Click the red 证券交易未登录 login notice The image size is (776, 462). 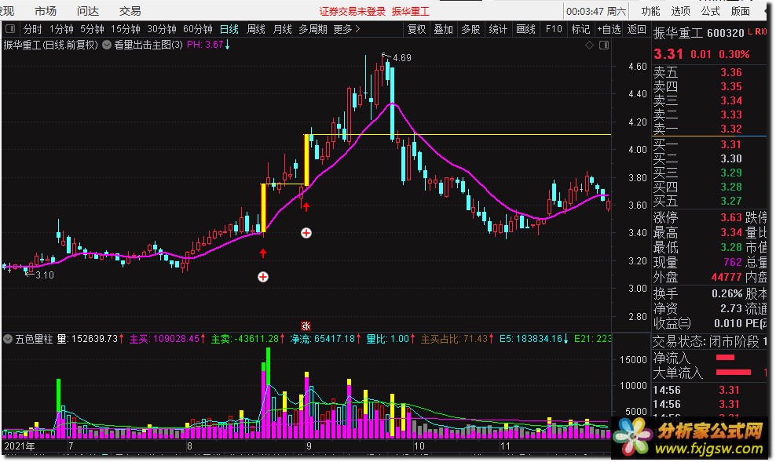point(353,11)
